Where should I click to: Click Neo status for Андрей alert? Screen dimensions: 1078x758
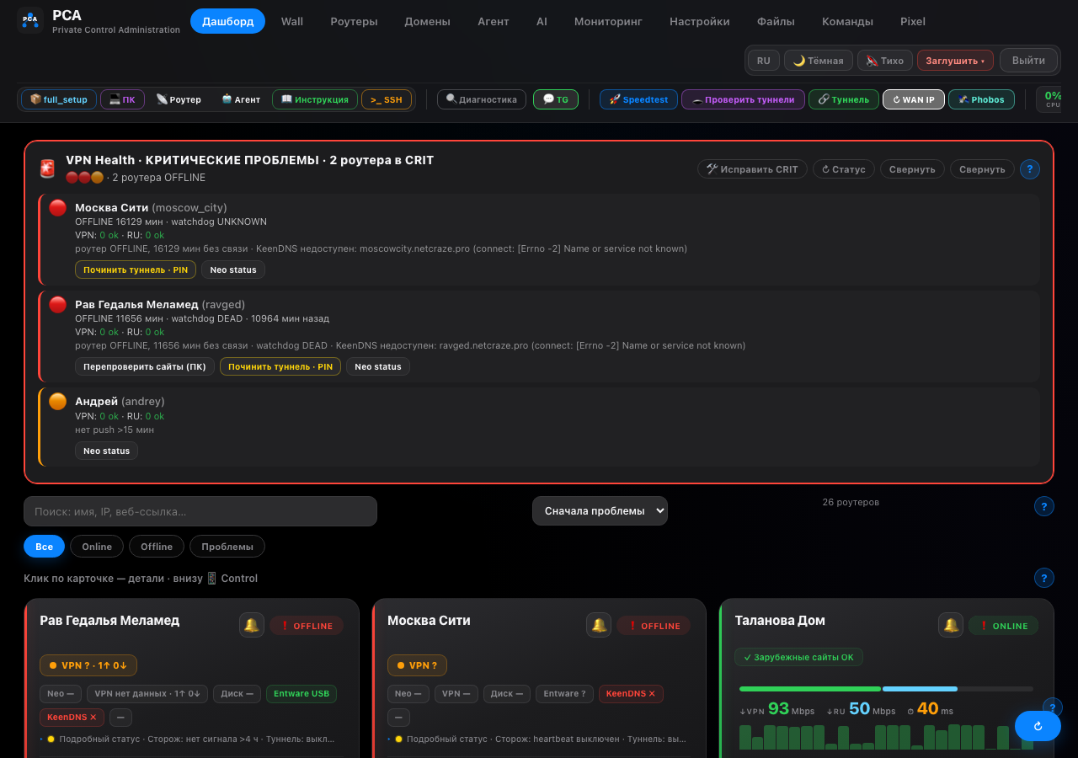point(107,451)
